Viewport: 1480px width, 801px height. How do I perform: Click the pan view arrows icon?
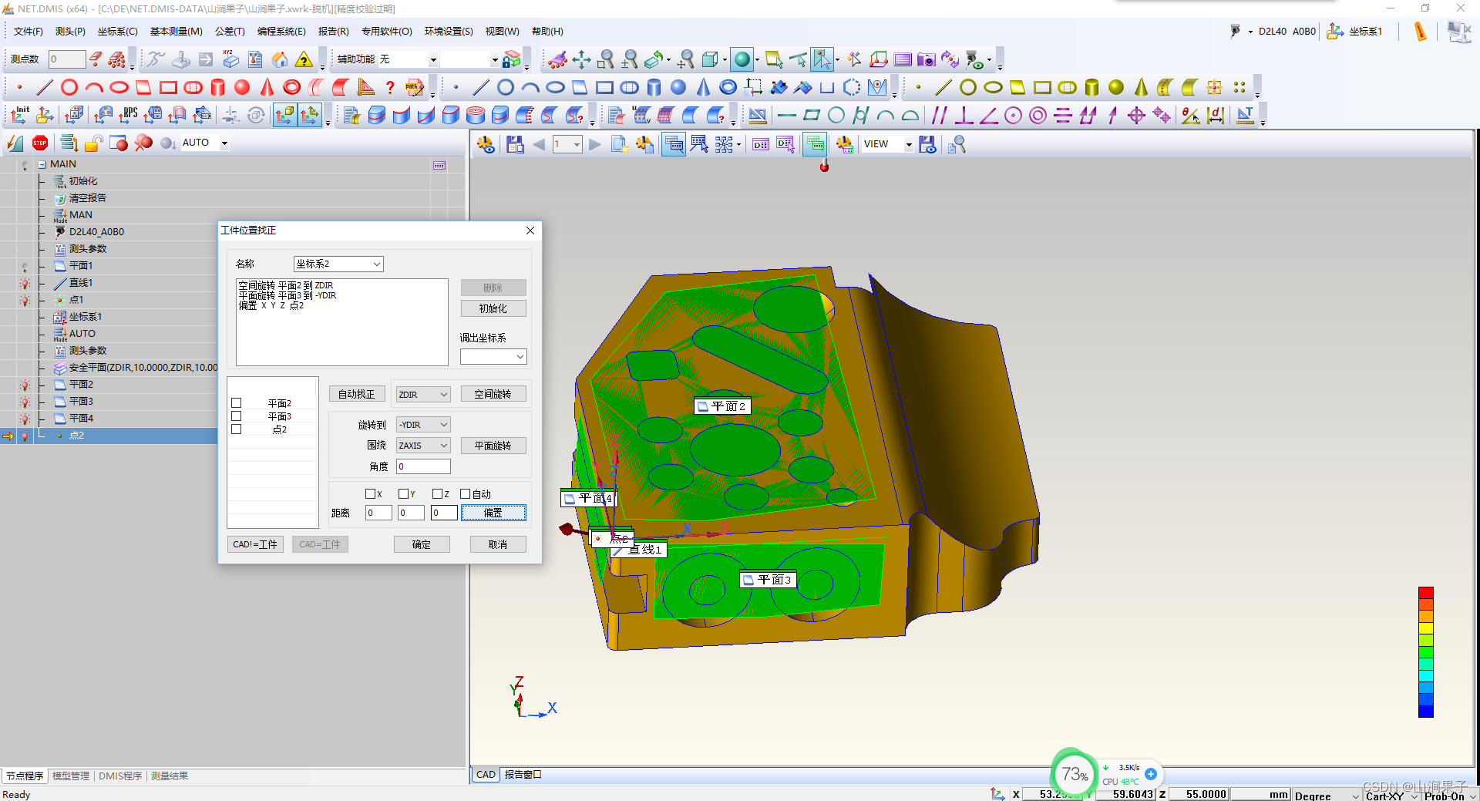tap(581, 59)
